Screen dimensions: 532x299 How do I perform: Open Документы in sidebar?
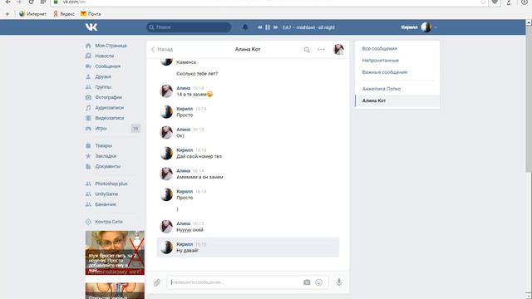[x=107, y=166]
